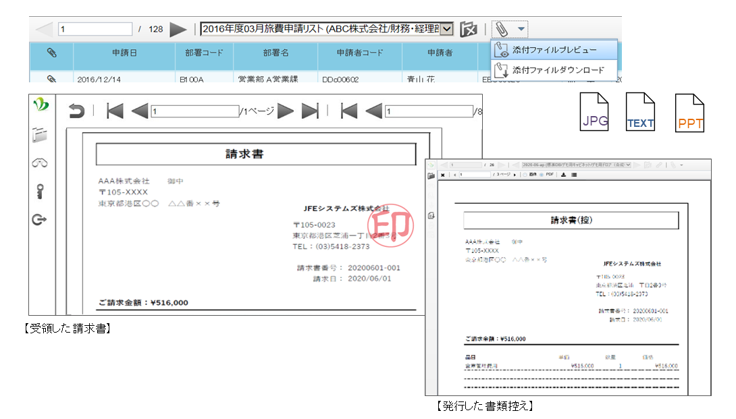Viewport: 736px width, 419px height.
Task: Click the green leaf logo in invoice viewer sidebar
Action: pos(41,104)
